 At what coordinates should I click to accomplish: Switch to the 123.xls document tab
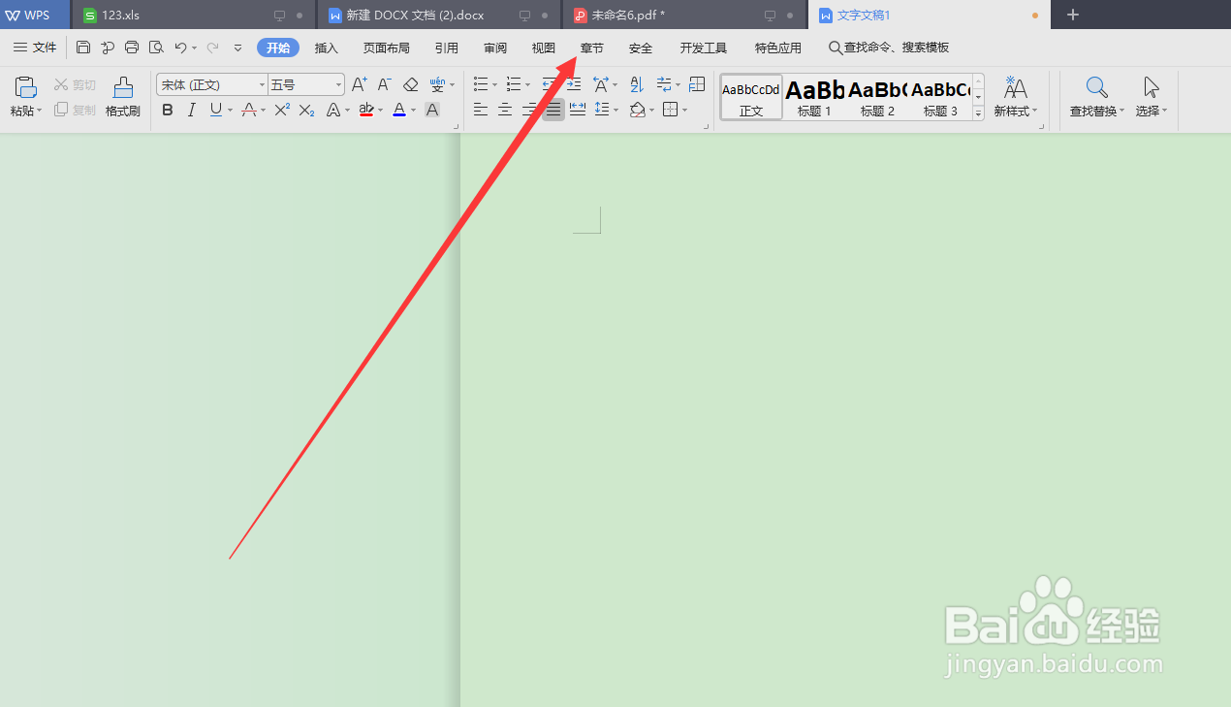pyautogui.click(x=194, y=15)
